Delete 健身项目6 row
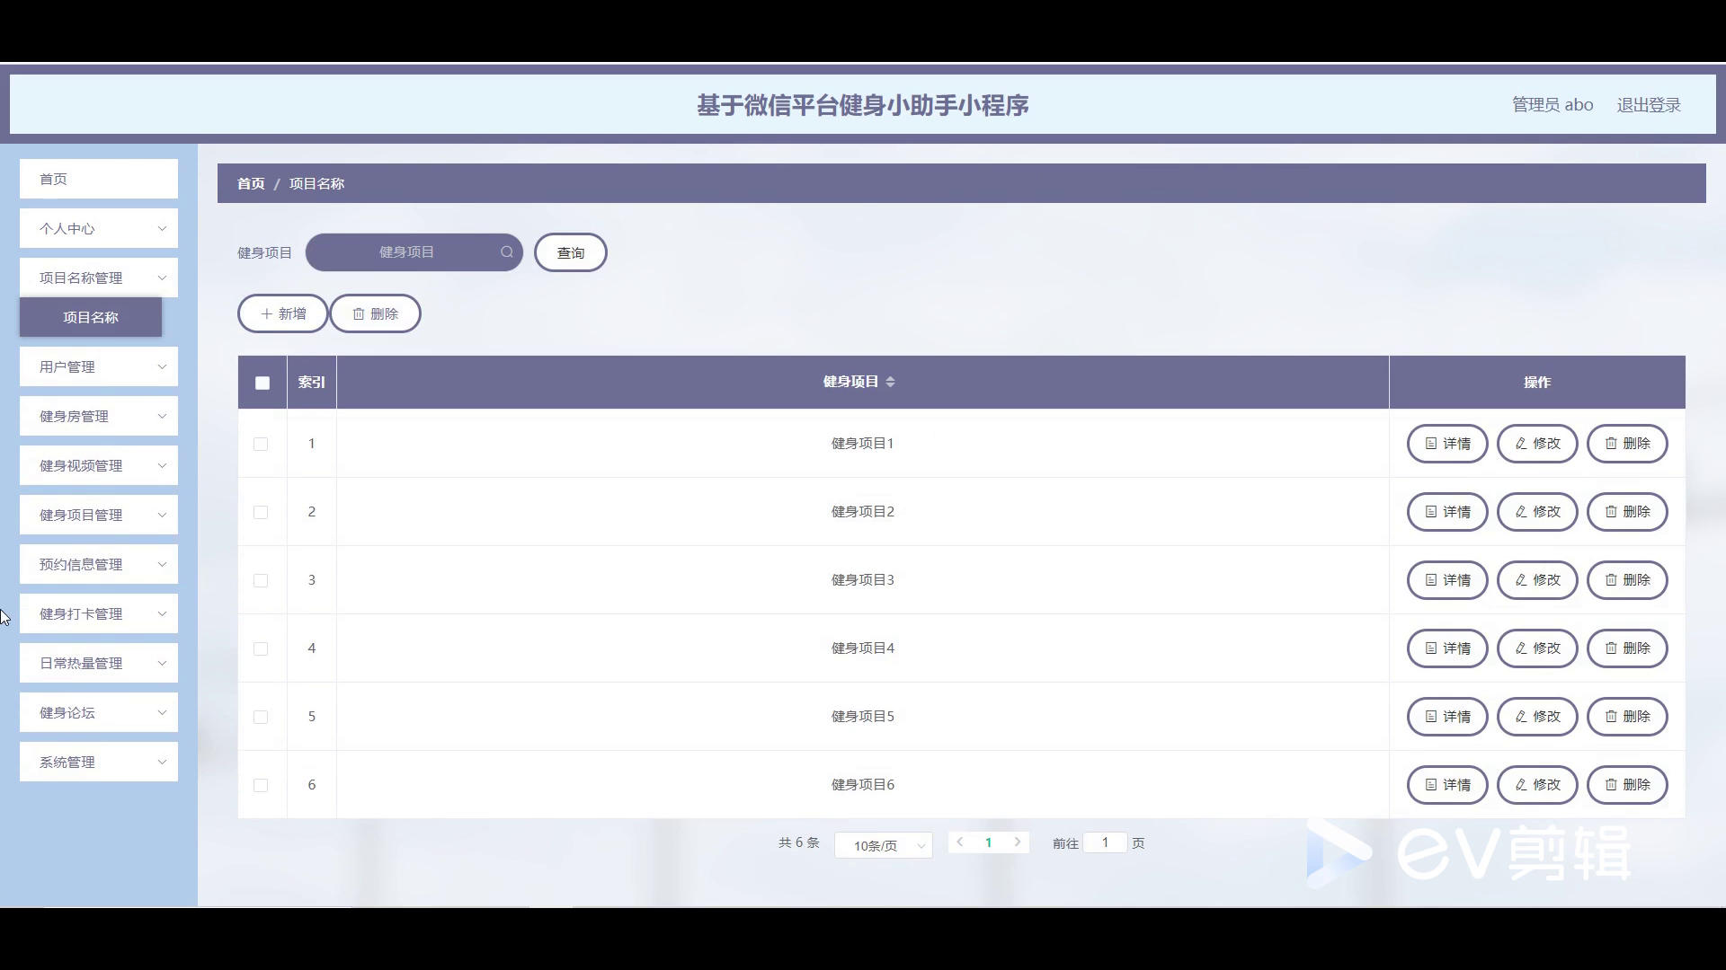 point(1627,785)
